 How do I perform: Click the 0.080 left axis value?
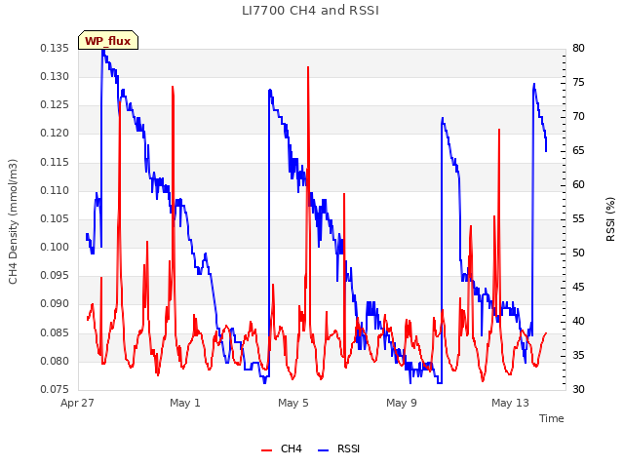(55, 361)
